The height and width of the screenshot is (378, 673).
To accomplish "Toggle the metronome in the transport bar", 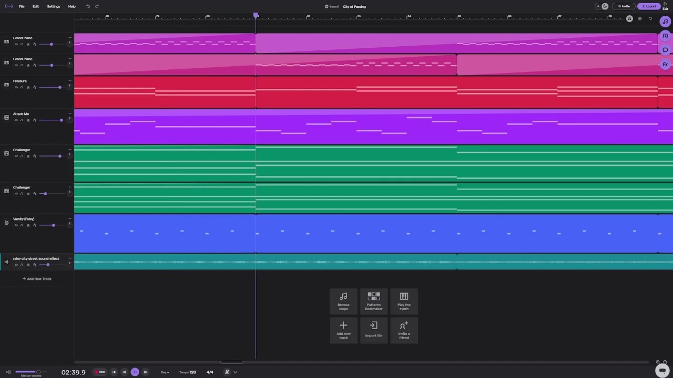I will tap(227, 372).
